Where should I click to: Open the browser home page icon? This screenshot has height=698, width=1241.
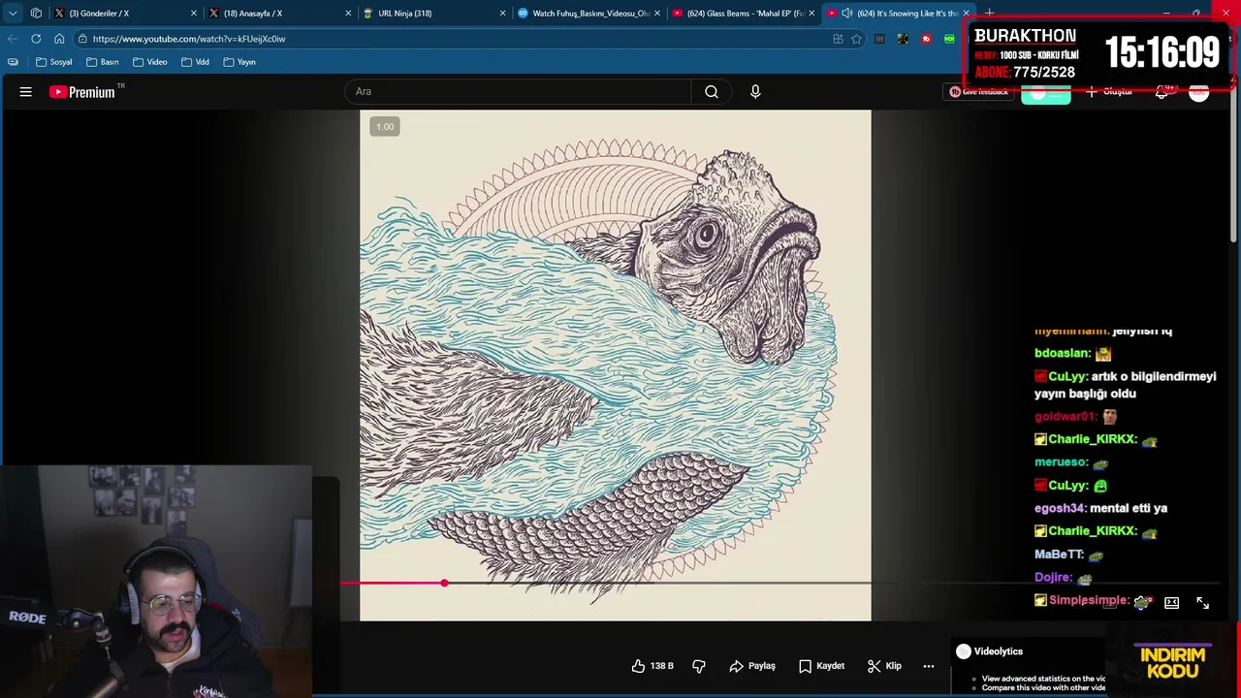tap(59, 39)
